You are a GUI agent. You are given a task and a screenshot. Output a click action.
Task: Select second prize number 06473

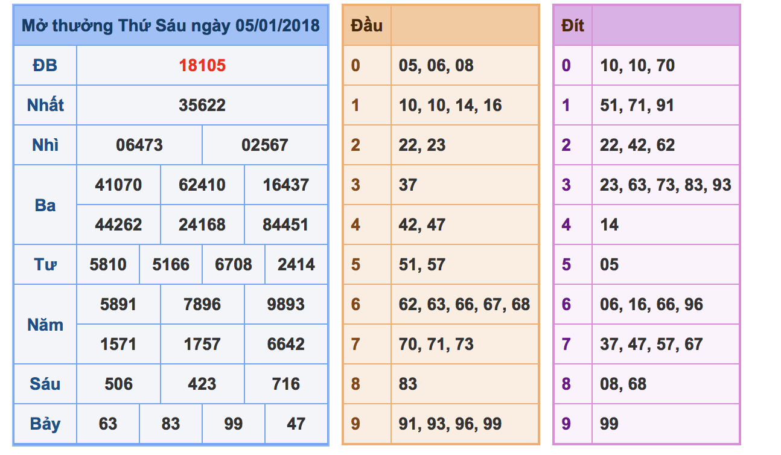[139, 145]
